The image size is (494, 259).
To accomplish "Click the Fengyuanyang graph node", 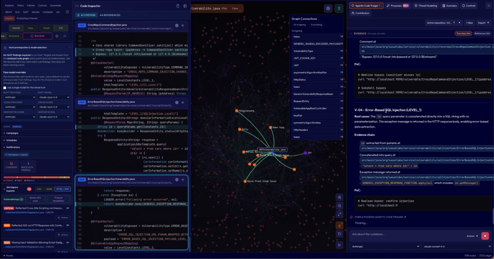I will pos(237,111).
